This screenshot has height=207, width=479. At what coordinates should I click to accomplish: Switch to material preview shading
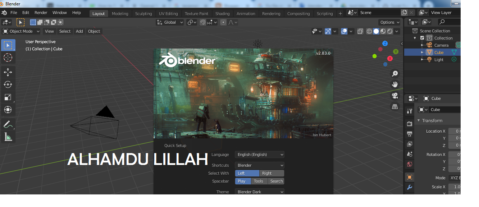tap(383, 31)
